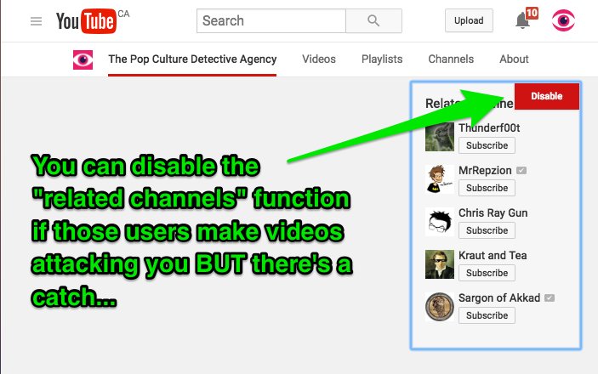The width and height of the screenshot is (598, 374).
Task: Switch to the Channels tab
Action: 451,59
